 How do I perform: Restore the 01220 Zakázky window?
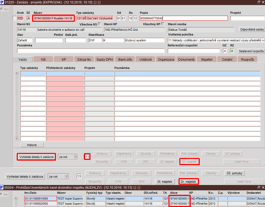pyautogui.click(x=259, y=2)
